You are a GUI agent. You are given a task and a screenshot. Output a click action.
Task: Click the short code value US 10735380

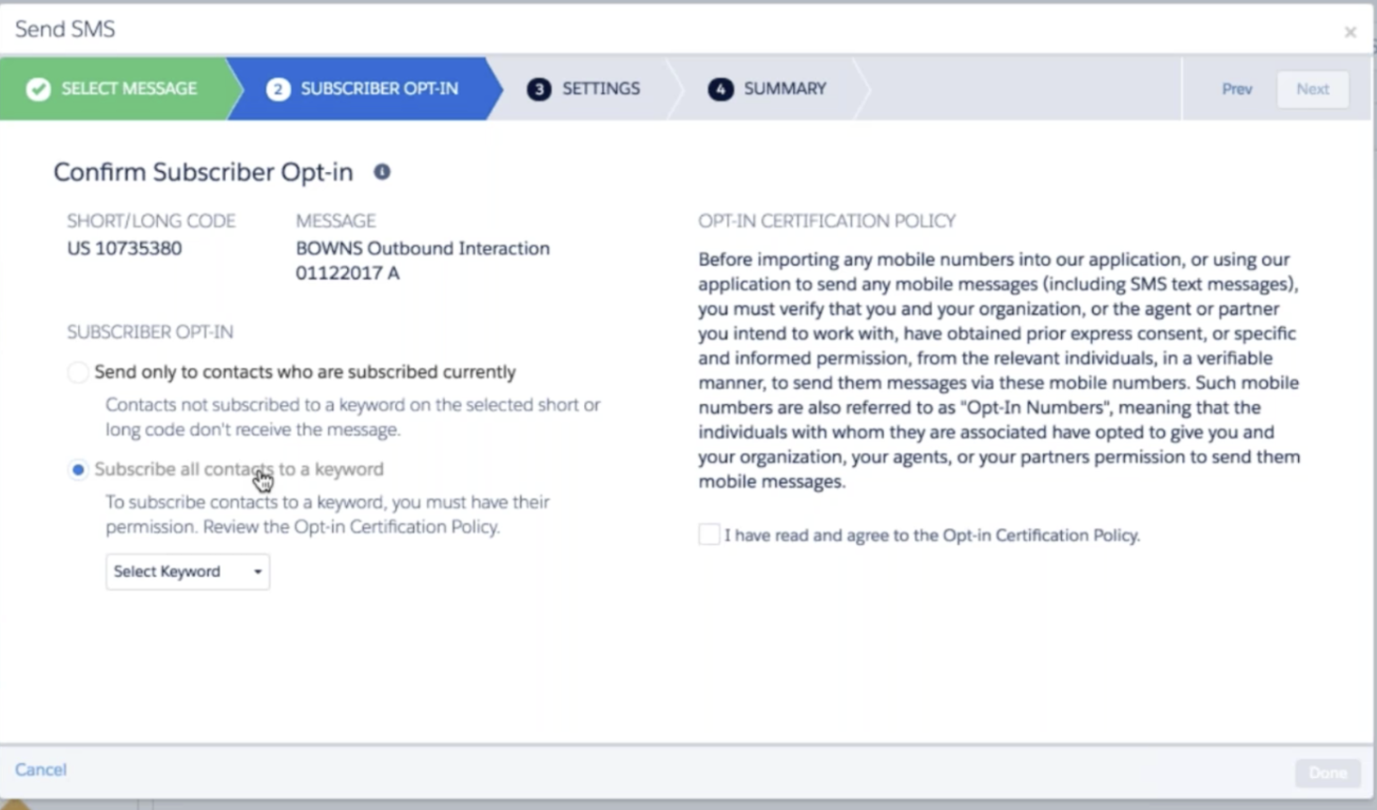pyautogui.click(x=124, y=248)
